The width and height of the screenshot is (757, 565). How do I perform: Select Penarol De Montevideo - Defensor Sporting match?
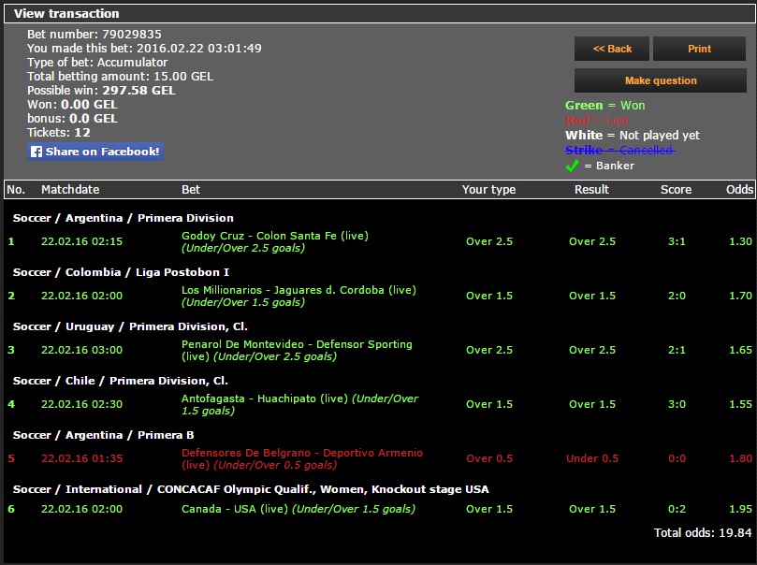297,344
